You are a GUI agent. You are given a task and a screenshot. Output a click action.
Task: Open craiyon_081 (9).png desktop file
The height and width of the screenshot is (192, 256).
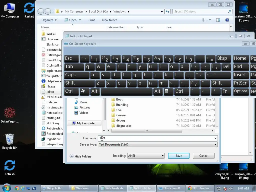coord(243,171)
